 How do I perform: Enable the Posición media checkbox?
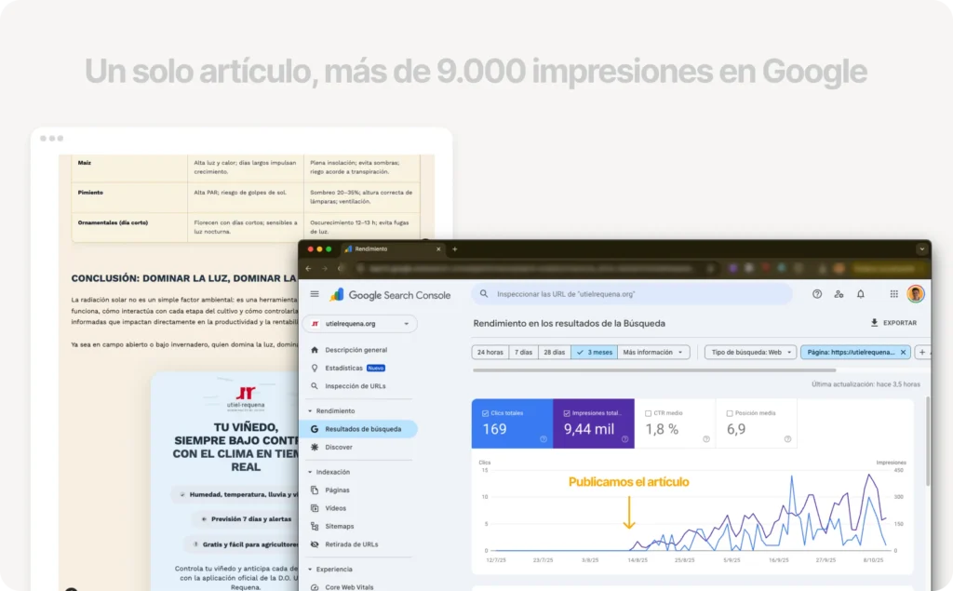tap(730, 412)
